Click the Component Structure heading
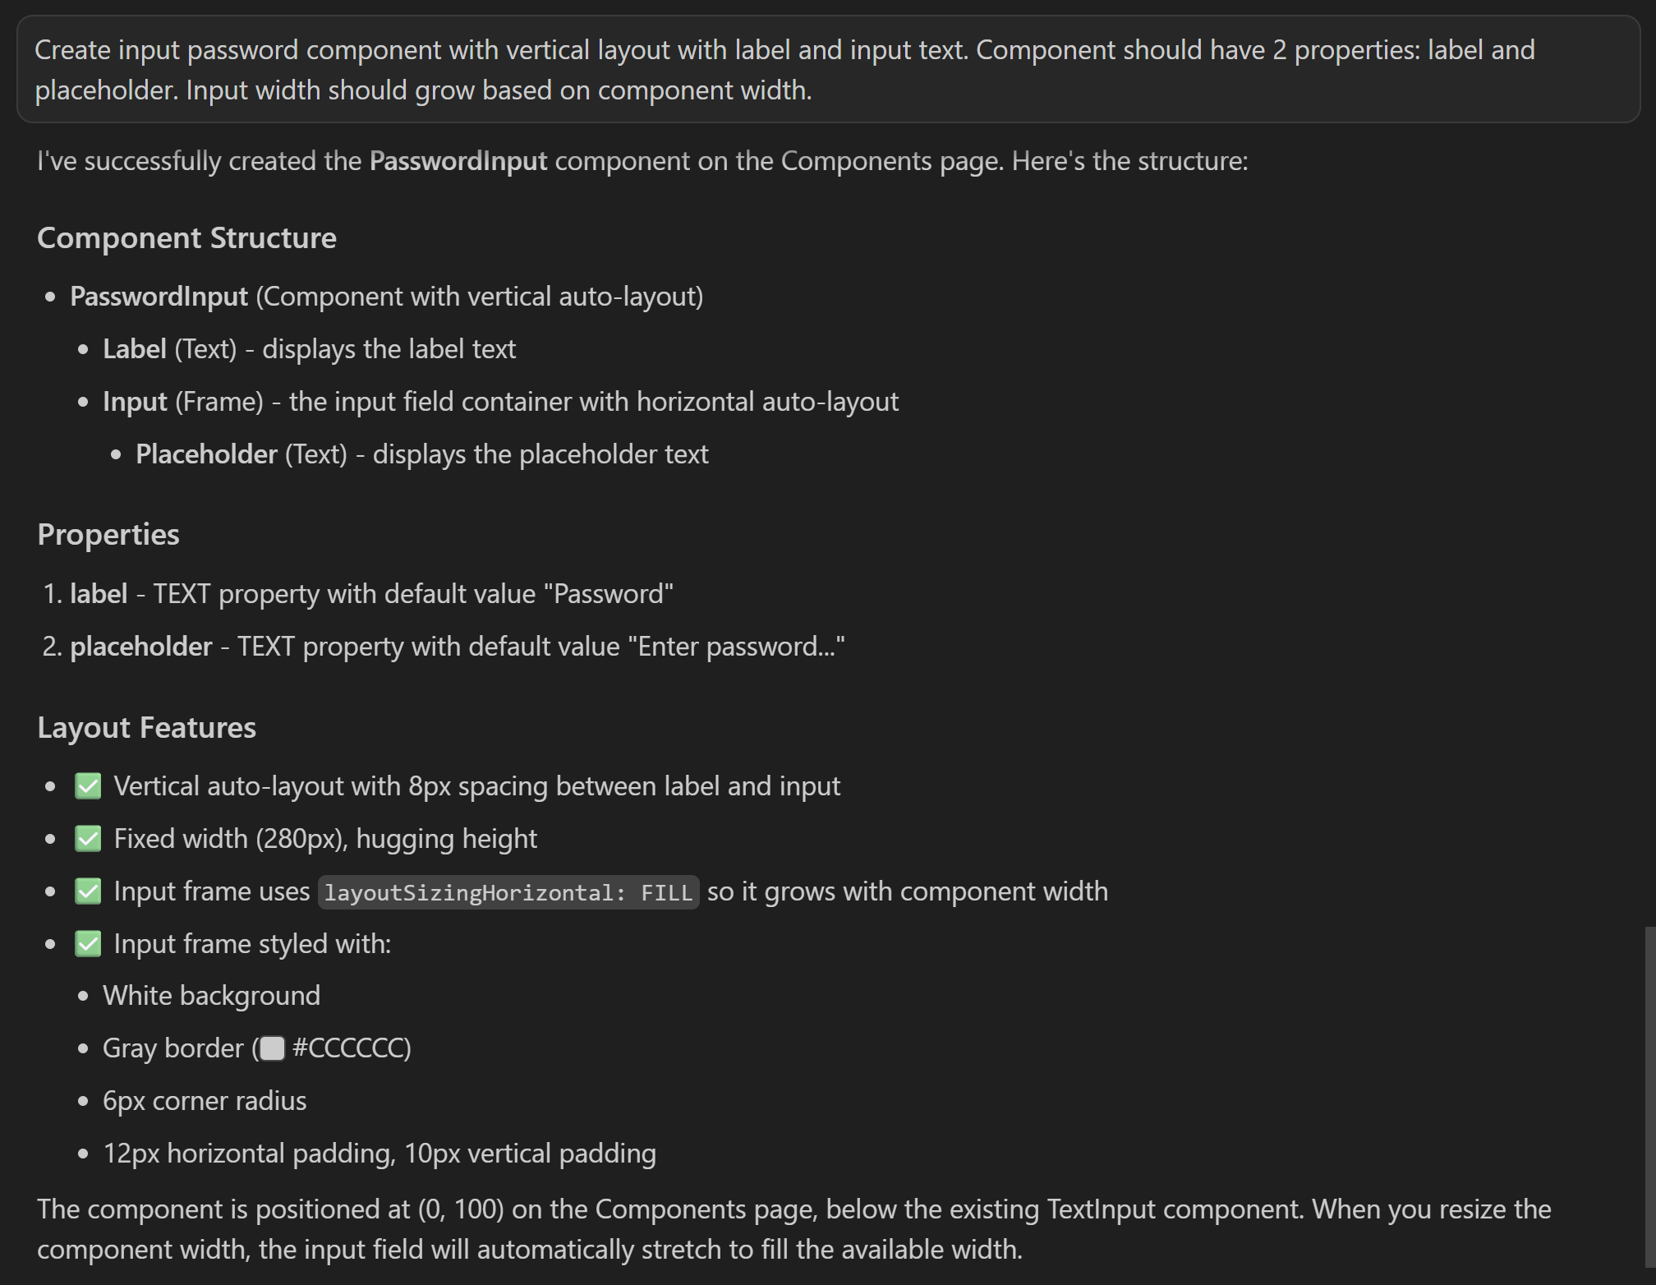This screenshot has width=1656, height=1285. (x=186, y=238)
